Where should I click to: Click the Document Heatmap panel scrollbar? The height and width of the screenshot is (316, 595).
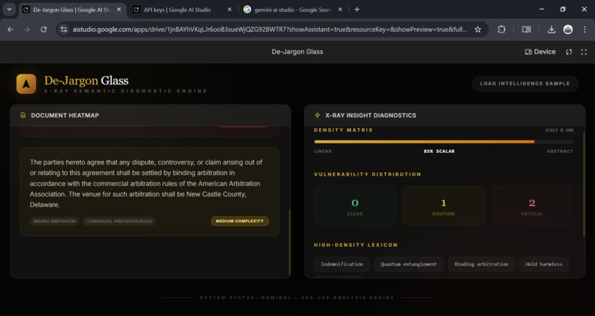tap(289, 243)
